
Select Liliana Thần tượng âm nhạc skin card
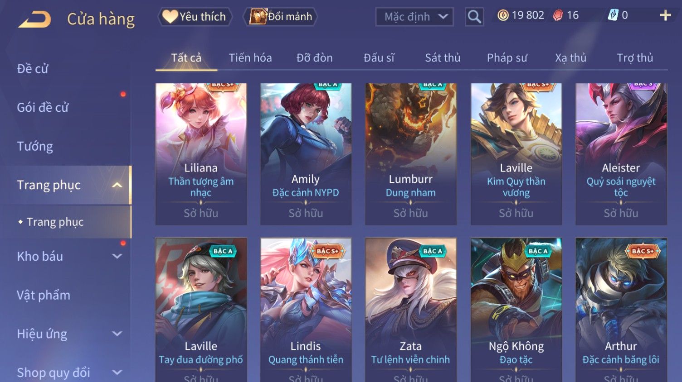click(201, 154)
